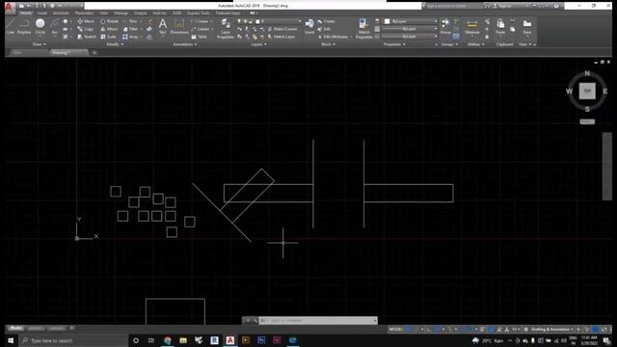Expand the Groups panel
The width and height of the screenshot is (617, 347).
(449, 44)
